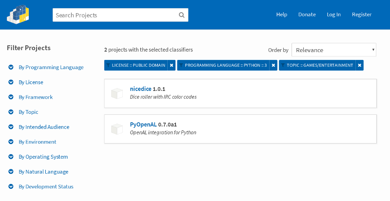390x201 pixels.
Task: Click the PyOpenAL package box icon
Action: (x=117, y=128)
